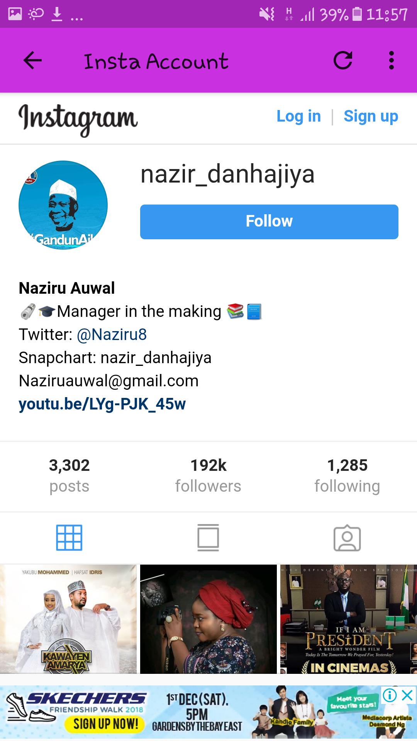Open the youtu.be/LYg-PJK_45w link
This screenshot has height=741, width=417.
coord(102,404)
